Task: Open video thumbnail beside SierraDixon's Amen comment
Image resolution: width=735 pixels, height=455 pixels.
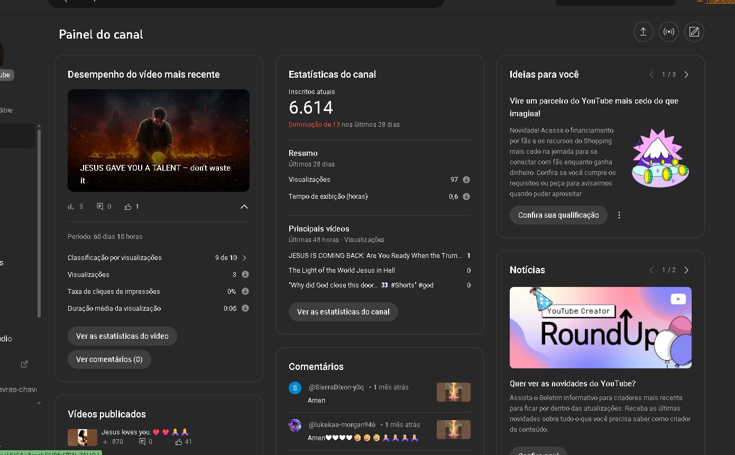Action: tap(454, 392)
